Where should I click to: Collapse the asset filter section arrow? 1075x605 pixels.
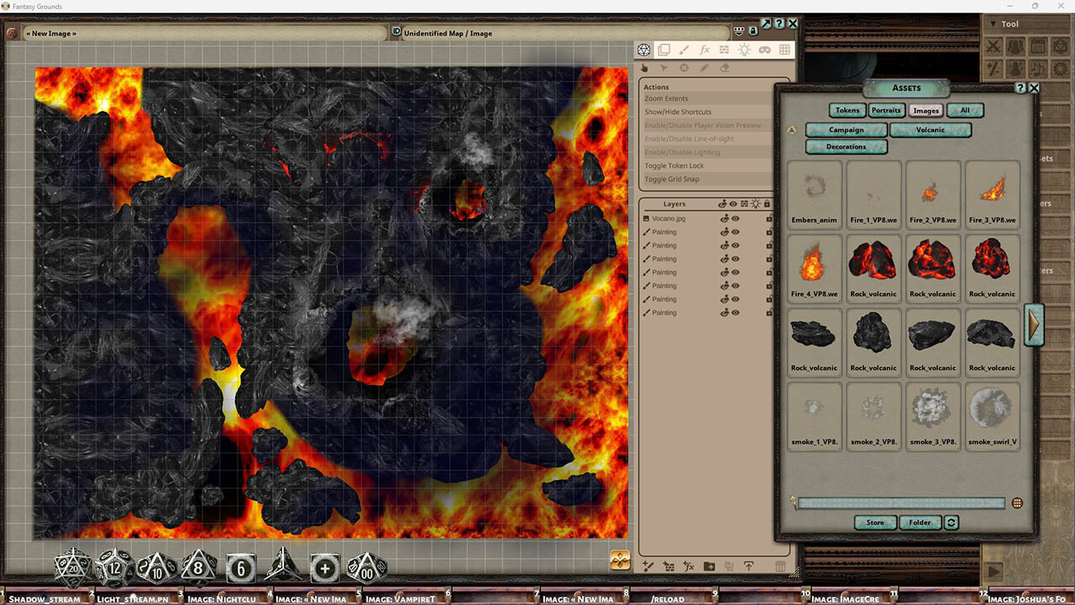coord(790,129)
